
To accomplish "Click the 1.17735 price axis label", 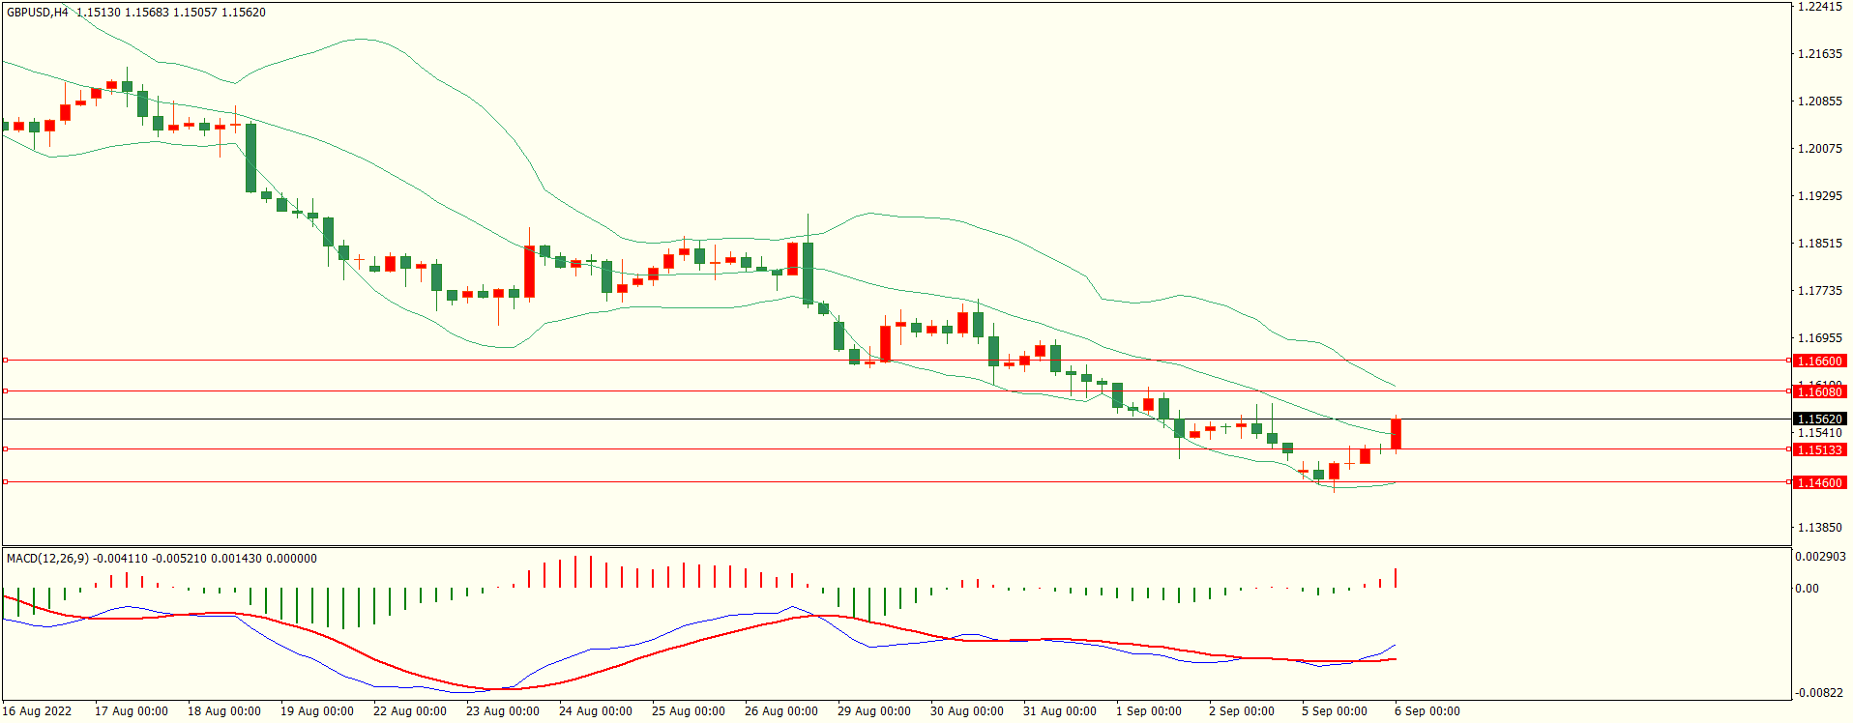I will [x=1819, y=291].
